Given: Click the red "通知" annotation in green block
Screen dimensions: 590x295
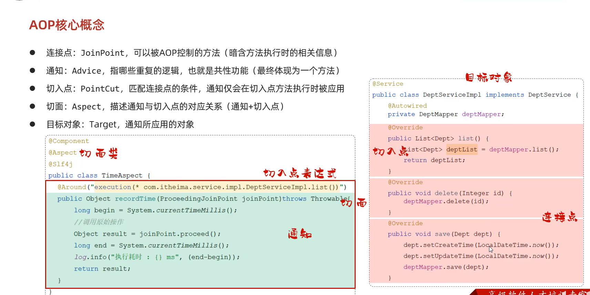Looking at the screenshot, I should (x=299, y=234).
